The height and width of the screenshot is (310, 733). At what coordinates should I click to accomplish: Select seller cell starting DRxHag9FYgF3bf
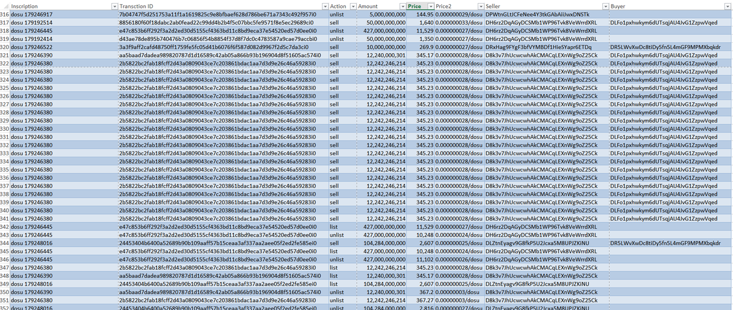click(546, 46)
